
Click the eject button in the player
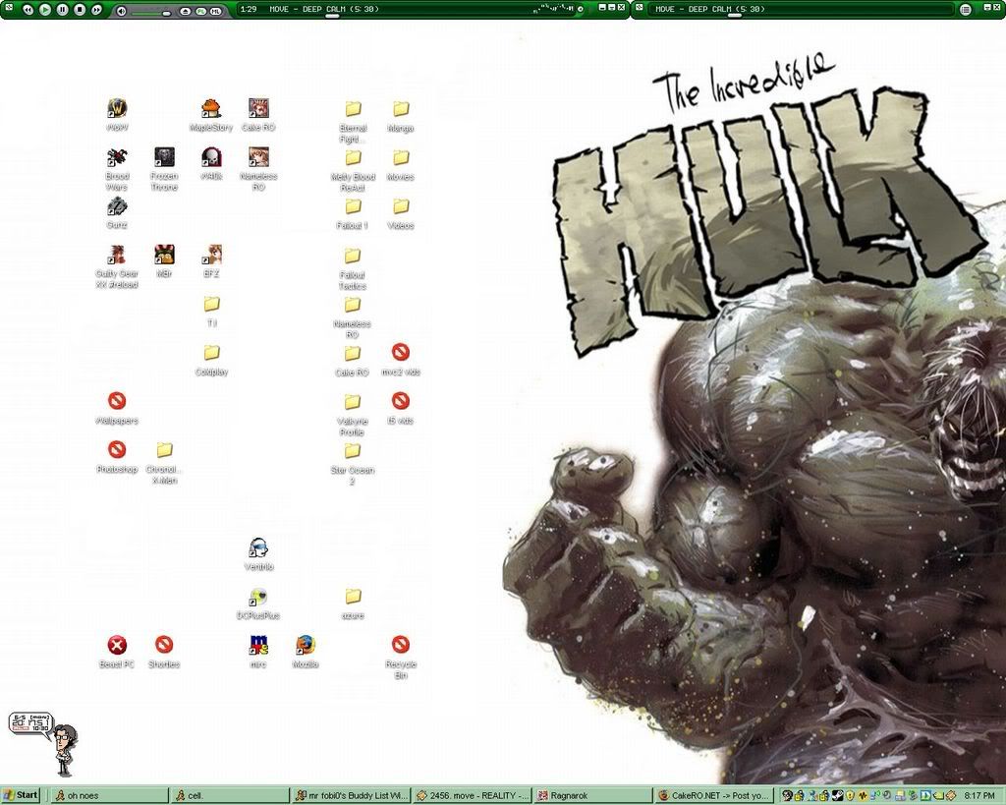click(185, 12)
